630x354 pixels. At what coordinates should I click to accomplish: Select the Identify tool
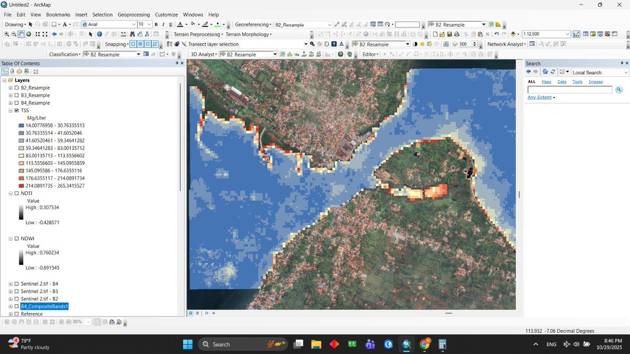(x=99, y=34)
